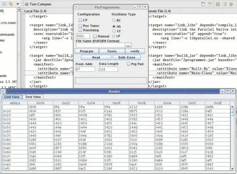Screen dimensions: 237x174
Task: Click the Program button
Action: click(87, 51)
